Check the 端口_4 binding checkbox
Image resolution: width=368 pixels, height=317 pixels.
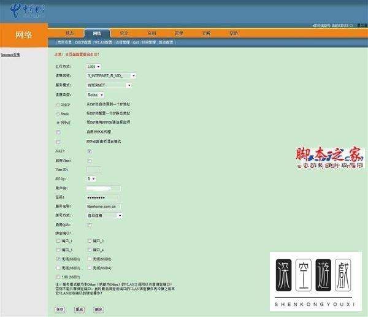[x=90, y=250]
